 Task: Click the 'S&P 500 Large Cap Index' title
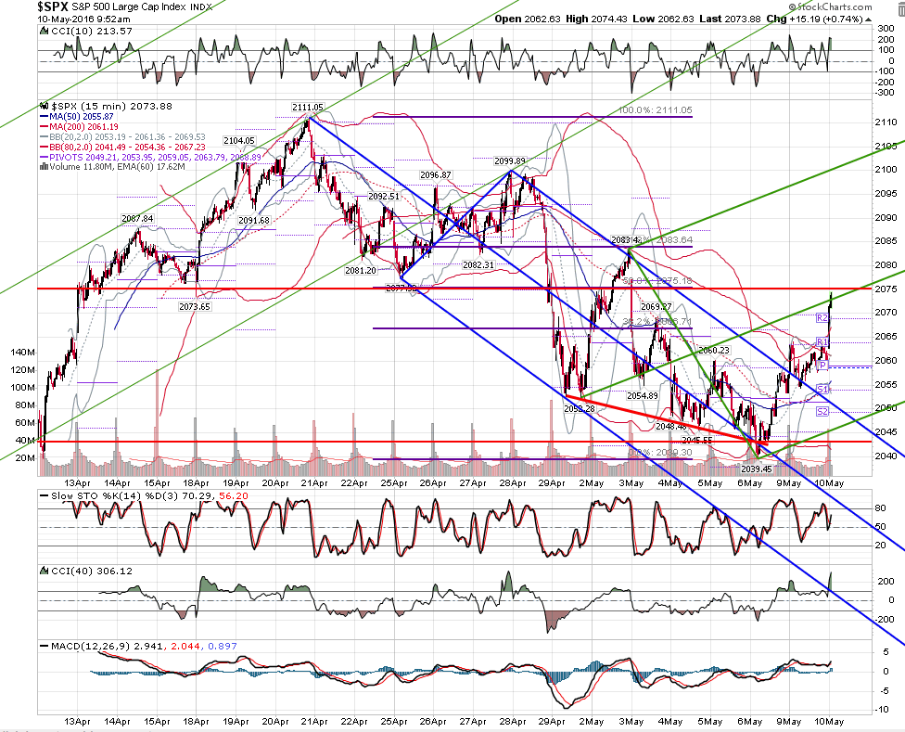pos(129,6)
